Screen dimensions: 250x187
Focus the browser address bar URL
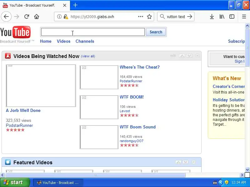[x=92, y=17]
